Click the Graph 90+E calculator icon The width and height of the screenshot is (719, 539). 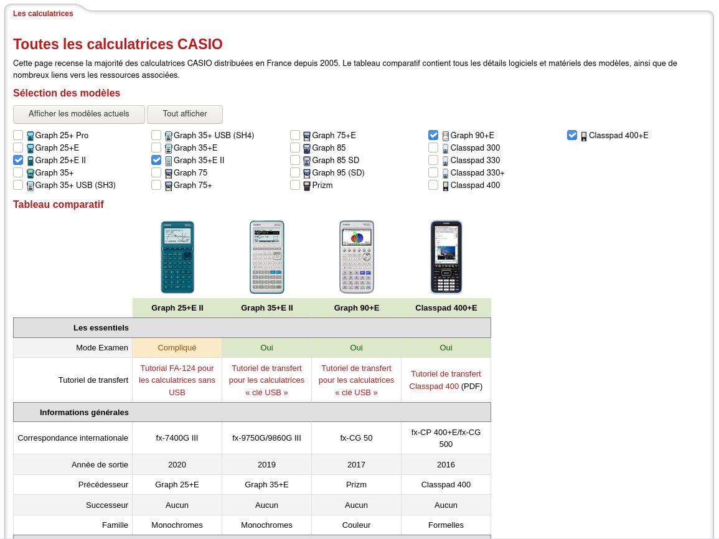446,136
